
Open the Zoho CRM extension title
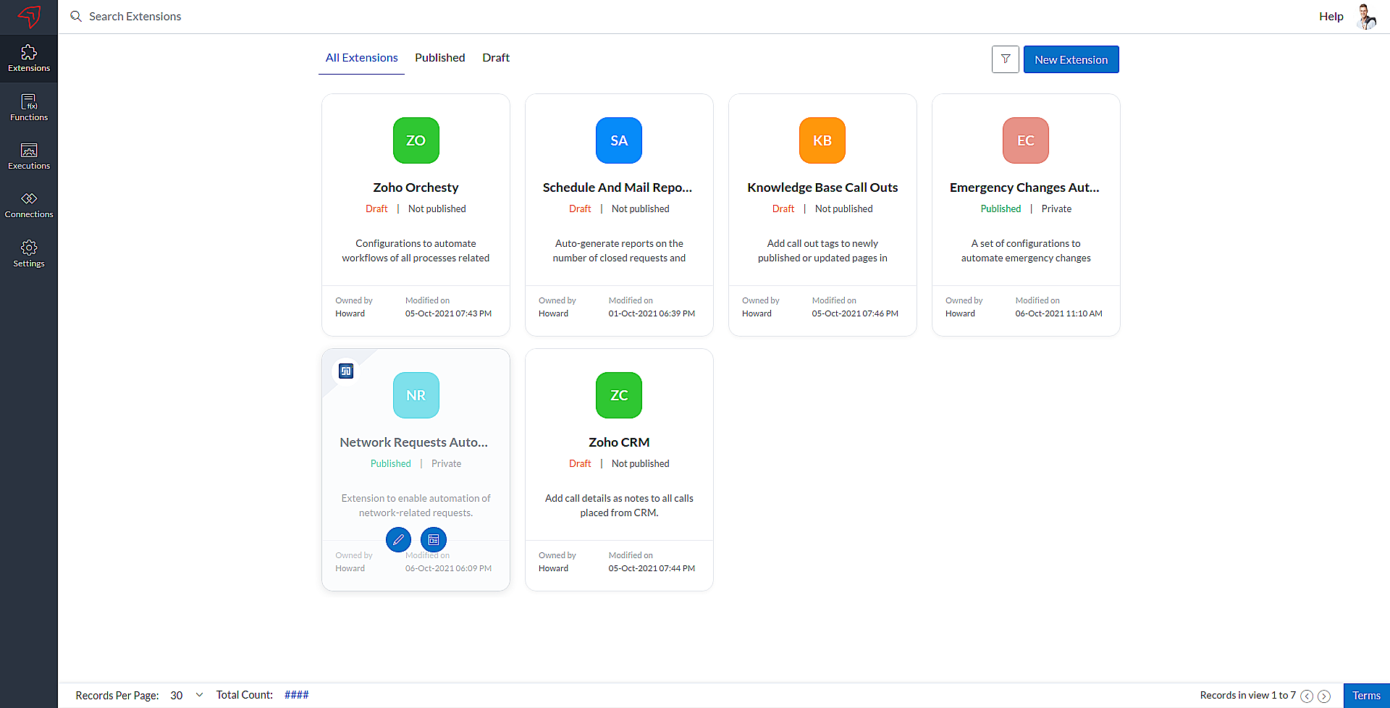(619, 442)
